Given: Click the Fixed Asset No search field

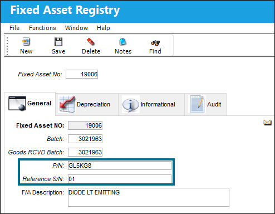Looking at the screenshot, I should [82, 74].
